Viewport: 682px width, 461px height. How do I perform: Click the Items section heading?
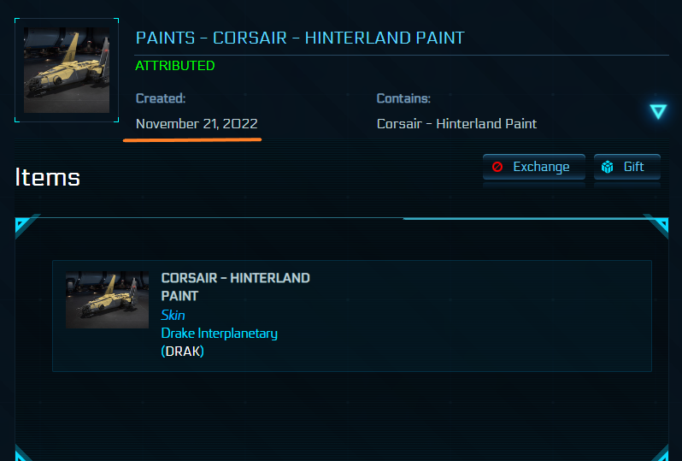coord(48,177)
